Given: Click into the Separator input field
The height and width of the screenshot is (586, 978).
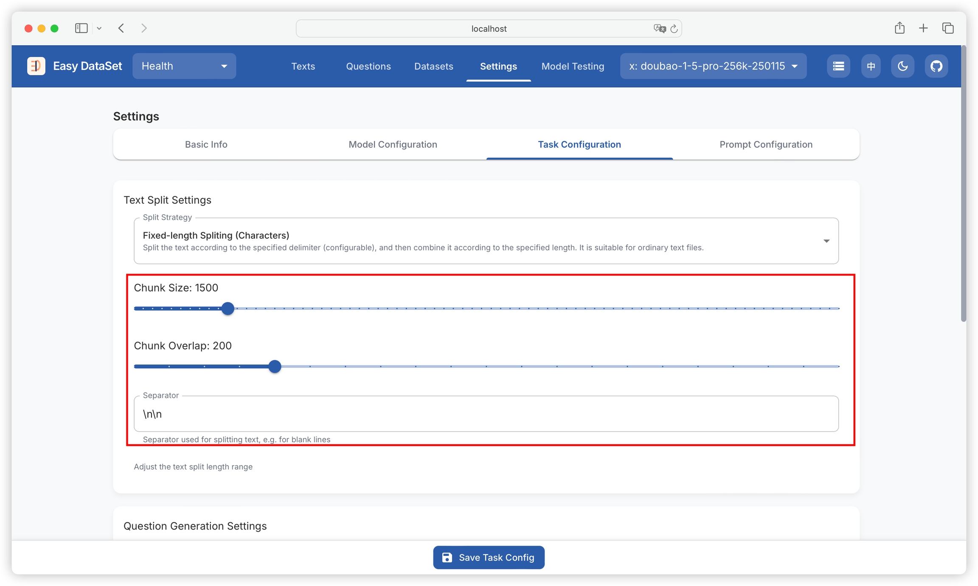Looking at the screenshot, I should [486, 414].
